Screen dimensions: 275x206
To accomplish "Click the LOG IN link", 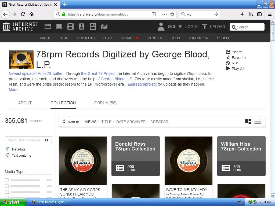I will (191, 27).
